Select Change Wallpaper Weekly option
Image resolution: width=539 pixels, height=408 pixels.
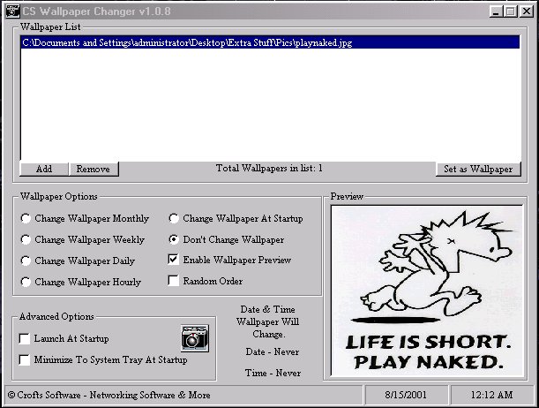pyautogui.click(x=26, y=239)
